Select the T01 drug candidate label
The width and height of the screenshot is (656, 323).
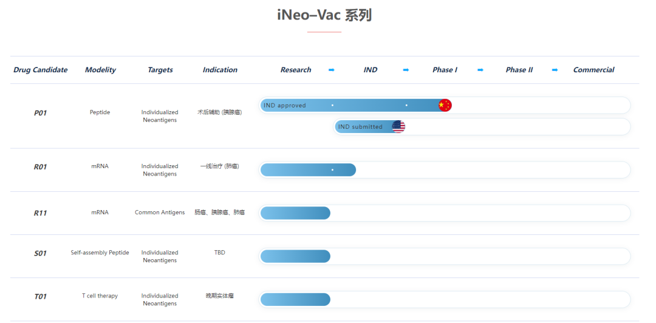coord(40,296)
